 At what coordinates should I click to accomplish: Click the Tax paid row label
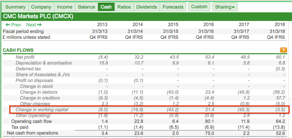(20, 127)
